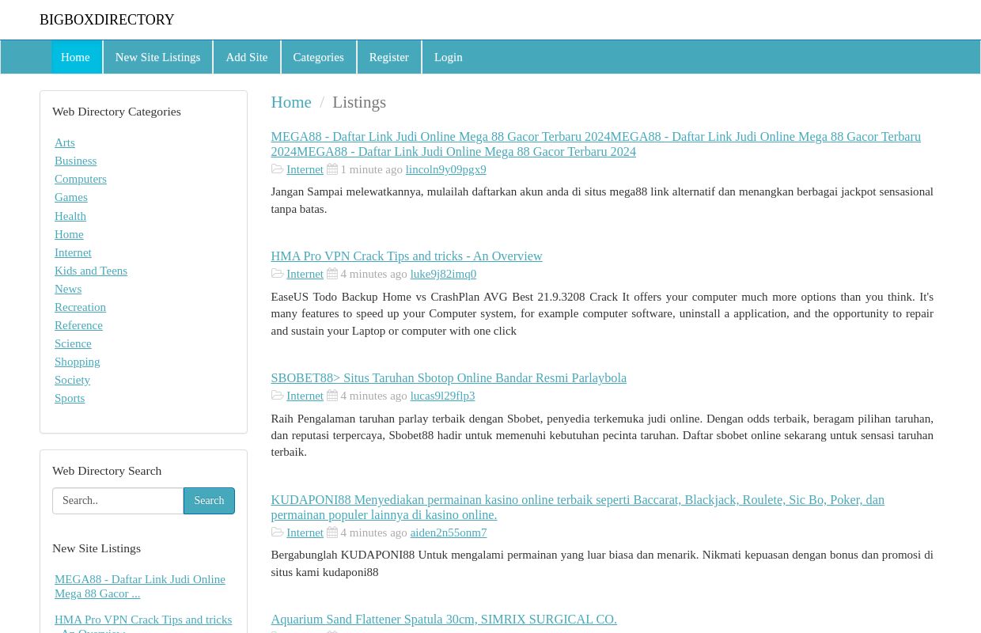The height and width of the screenshot is (633, 981).
Task: Open the Science category
Action: pyautogui.click(x=73, y=343)
